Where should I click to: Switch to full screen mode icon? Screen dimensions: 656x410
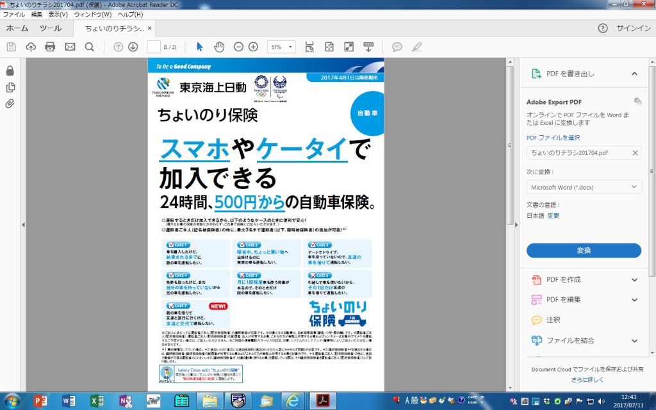[349, 47]
